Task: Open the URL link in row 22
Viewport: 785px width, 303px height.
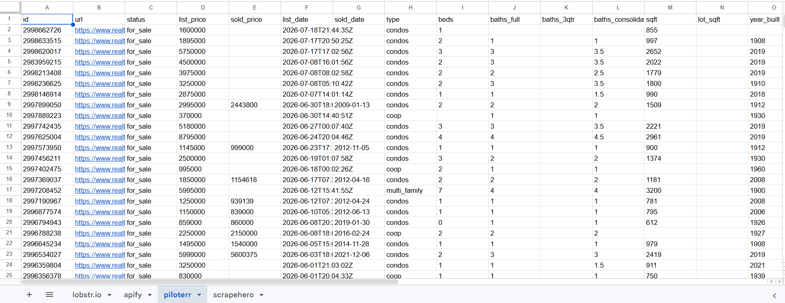Action: (x=100, y=244)
